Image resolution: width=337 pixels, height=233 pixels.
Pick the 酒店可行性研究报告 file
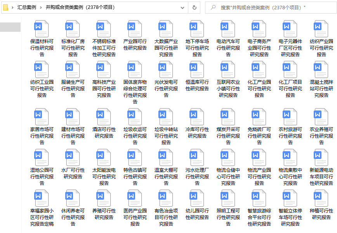(104, 117)
